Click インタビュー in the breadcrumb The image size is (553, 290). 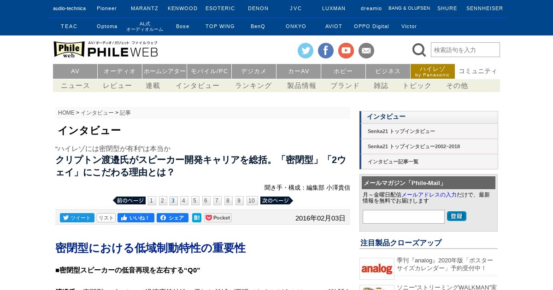pos(97,113)
